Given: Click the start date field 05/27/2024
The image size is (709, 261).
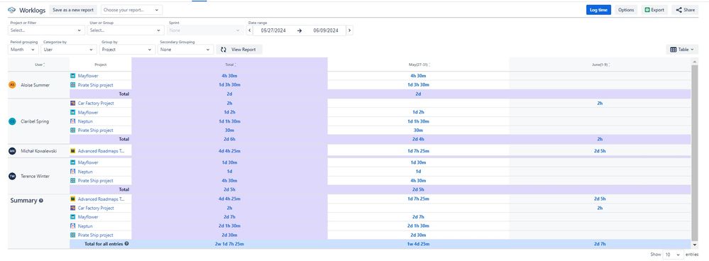Looking at the screenshot, I should pyautogui.click(x=273, y=30).
